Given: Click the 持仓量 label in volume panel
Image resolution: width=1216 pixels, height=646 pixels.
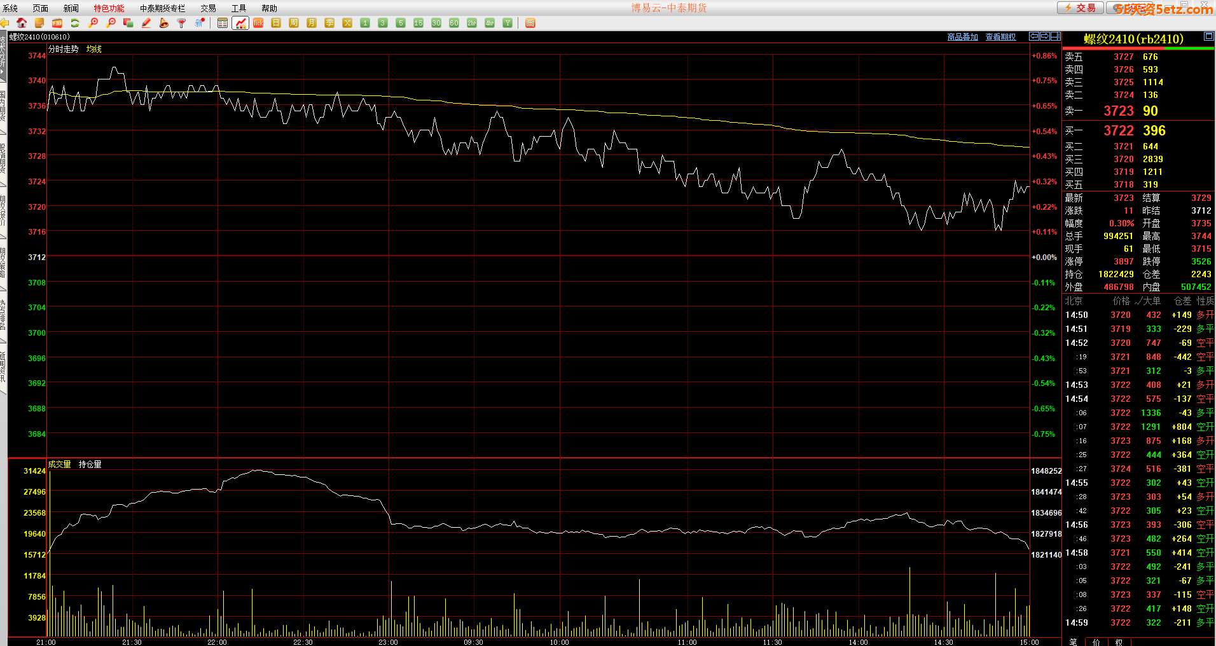Looking at the screenshot, I should (90, 464).
